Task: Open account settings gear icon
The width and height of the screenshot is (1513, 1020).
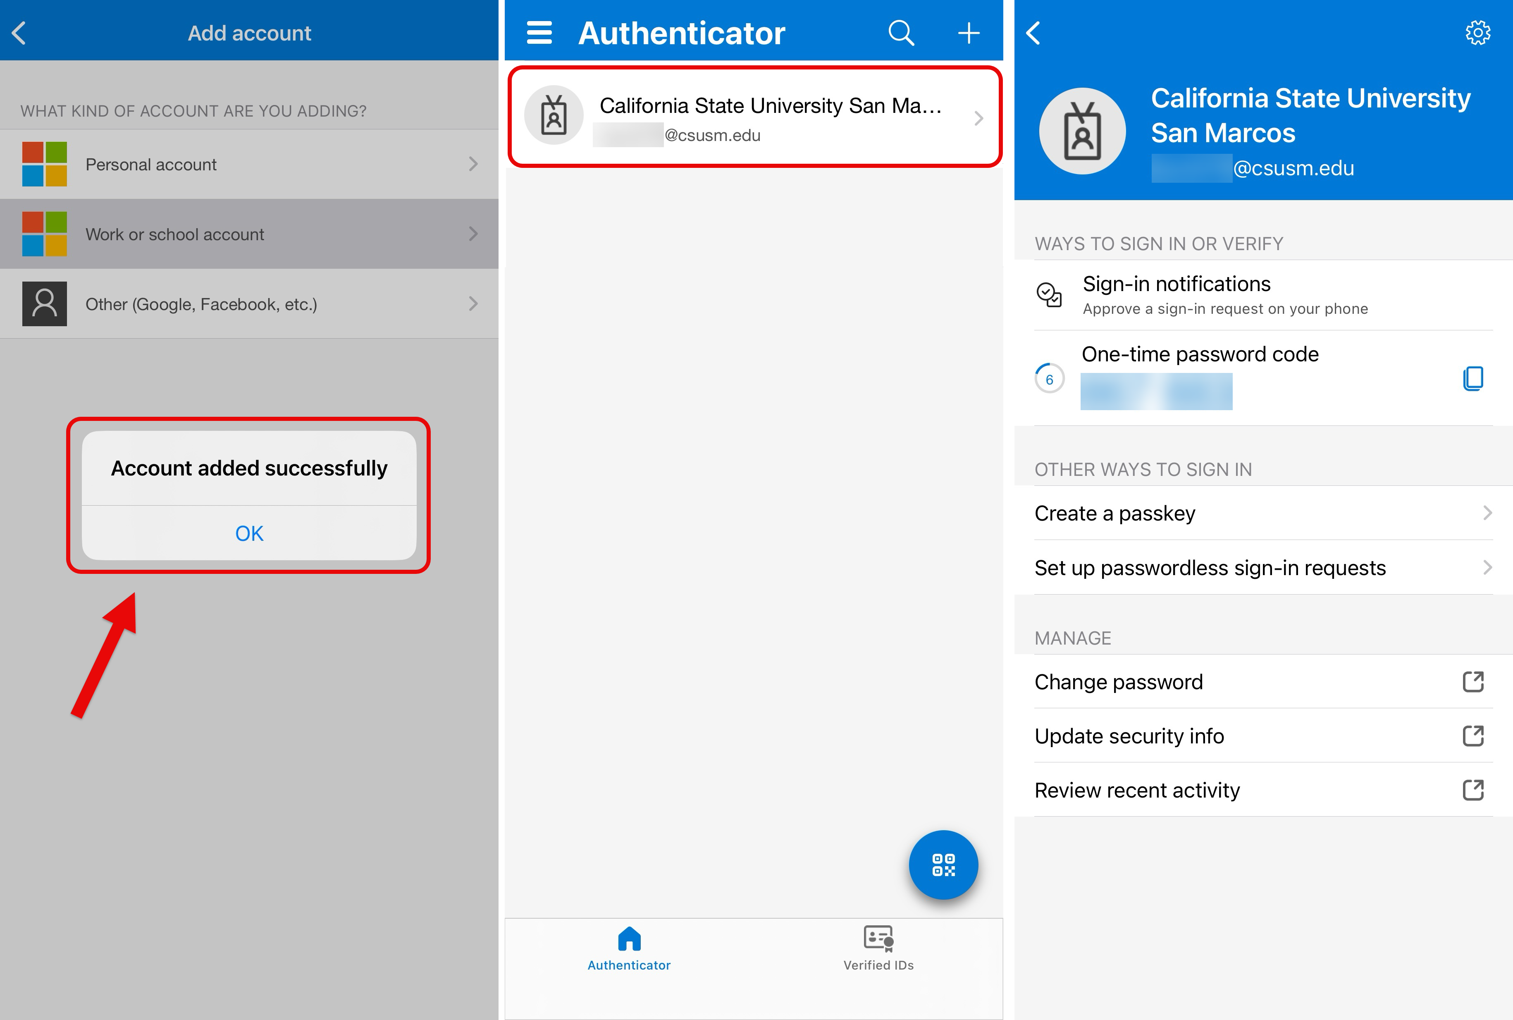Action: click(x=1477, y=33)
